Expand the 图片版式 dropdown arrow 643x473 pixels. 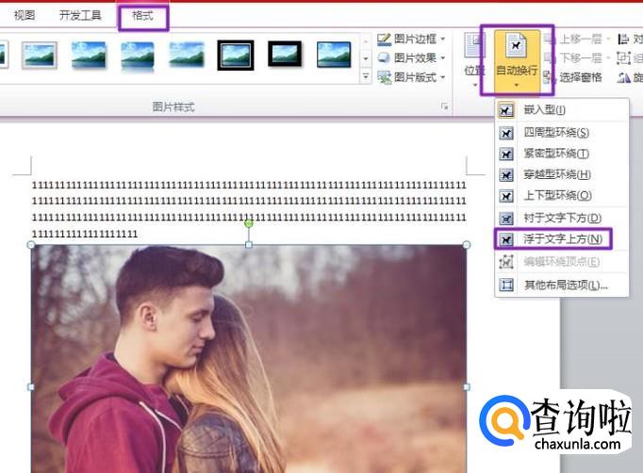[443, 77]
